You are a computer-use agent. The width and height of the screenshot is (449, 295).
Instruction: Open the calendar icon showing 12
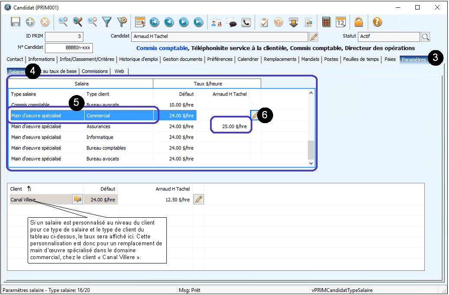click(x=341, y=22)
